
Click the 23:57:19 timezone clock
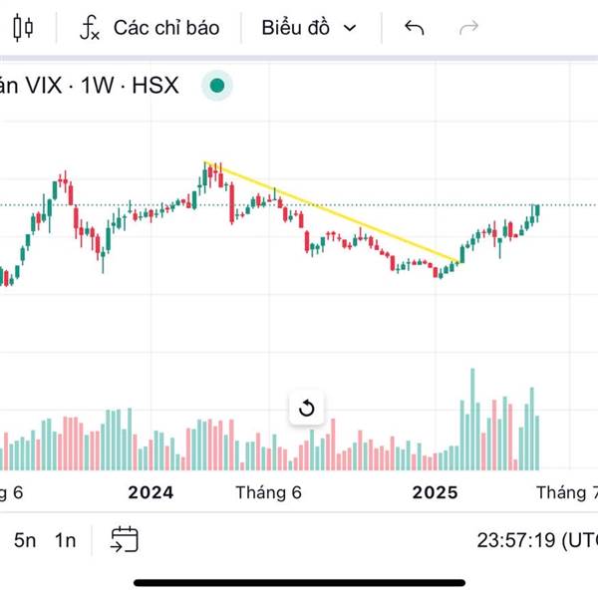click(537, 540)
